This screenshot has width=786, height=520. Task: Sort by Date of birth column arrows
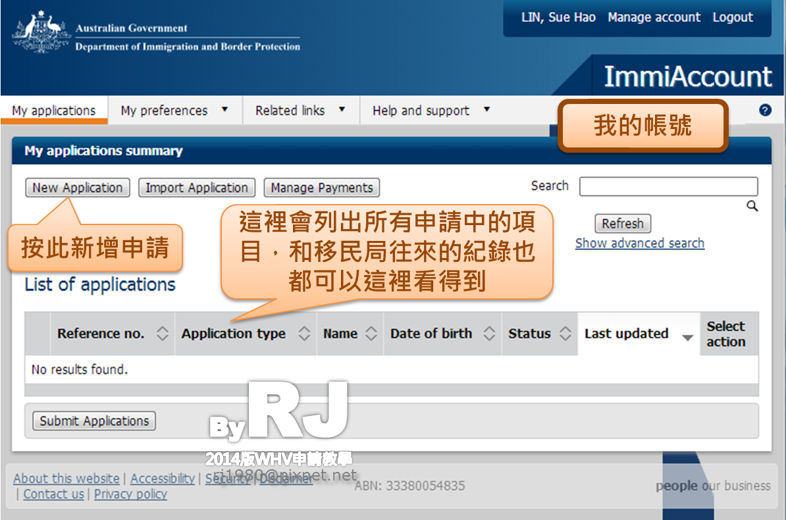point(489,334)
